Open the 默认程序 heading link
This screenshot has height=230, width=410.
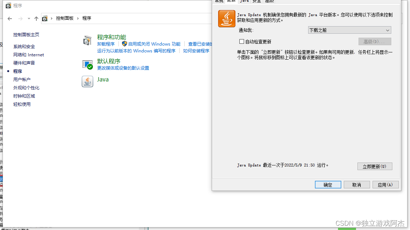[109, 61]
